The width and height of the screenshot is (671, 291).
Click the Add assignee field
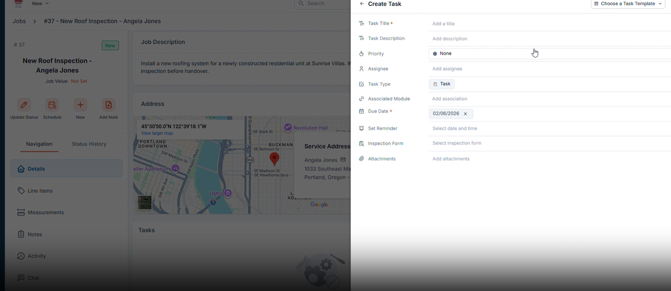pyautogui.click(x=546, y=69)
